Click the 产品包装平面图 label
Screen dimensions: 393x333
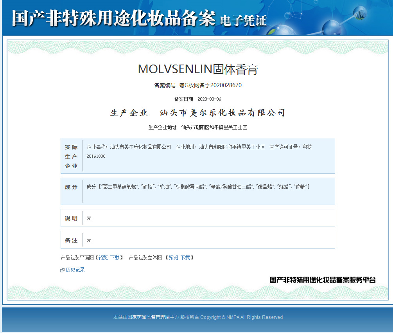[77, 257]
